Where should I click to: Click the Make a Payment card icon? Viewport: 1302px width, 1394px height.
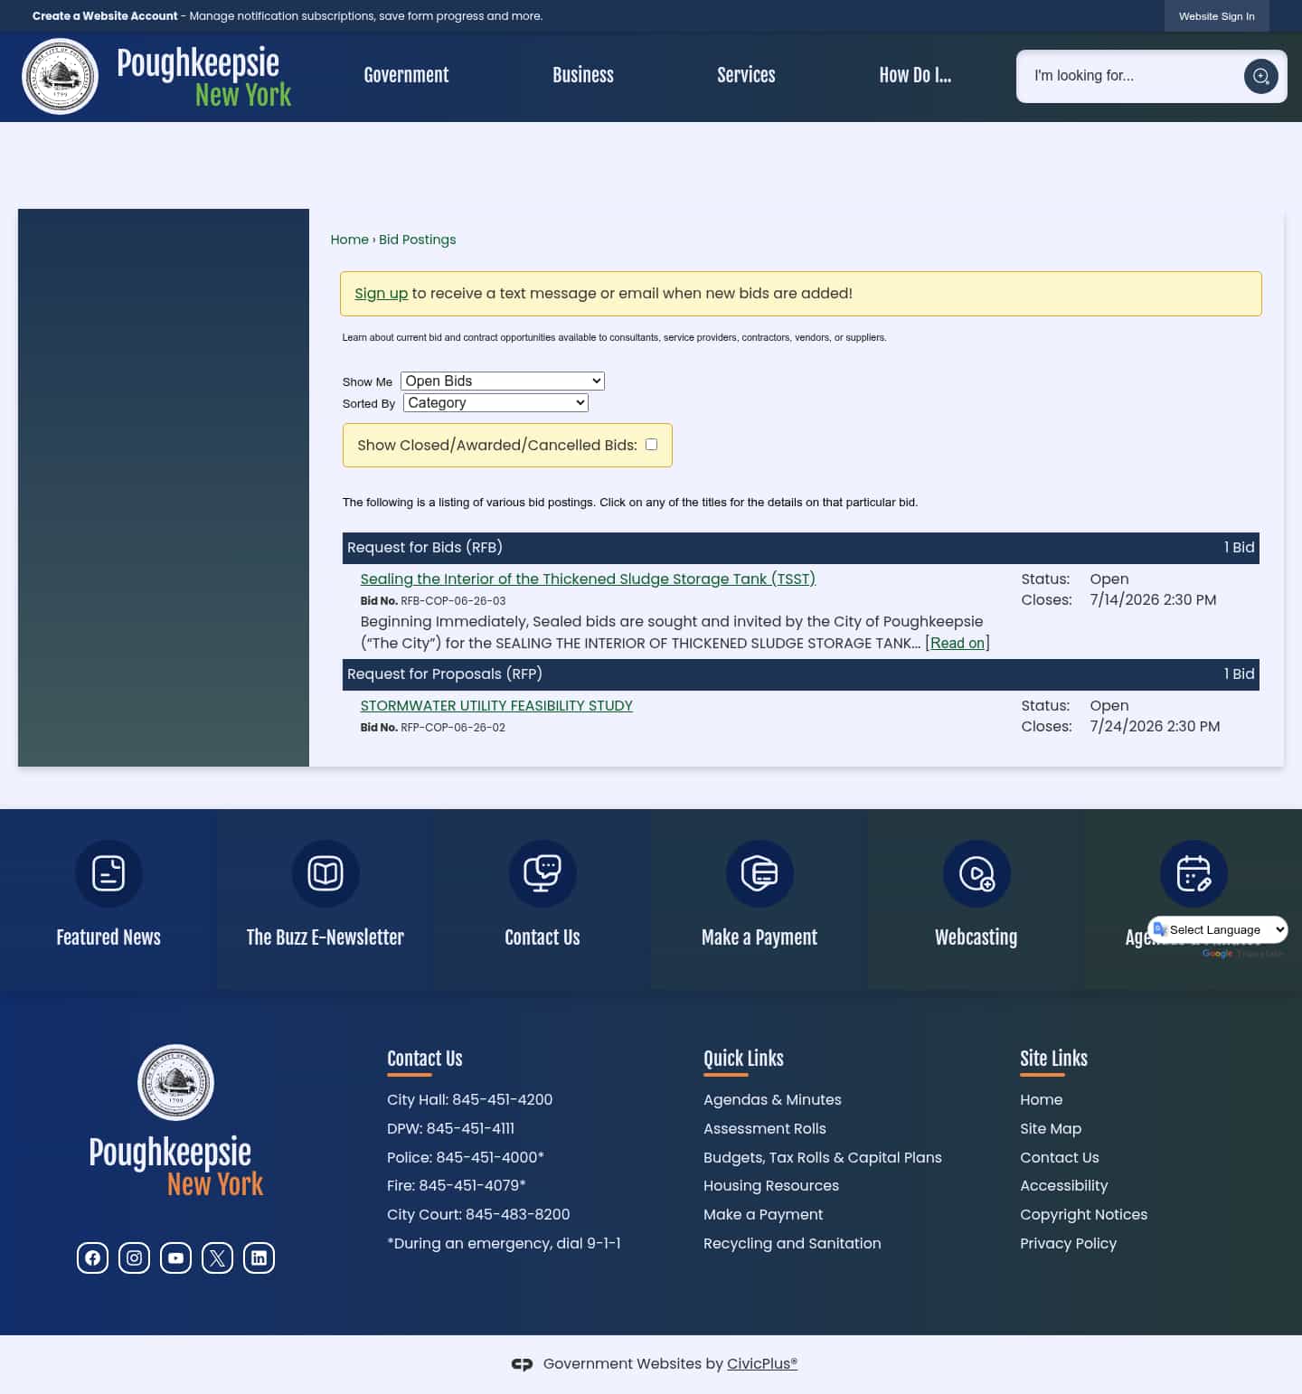click(x=759, y=873)
